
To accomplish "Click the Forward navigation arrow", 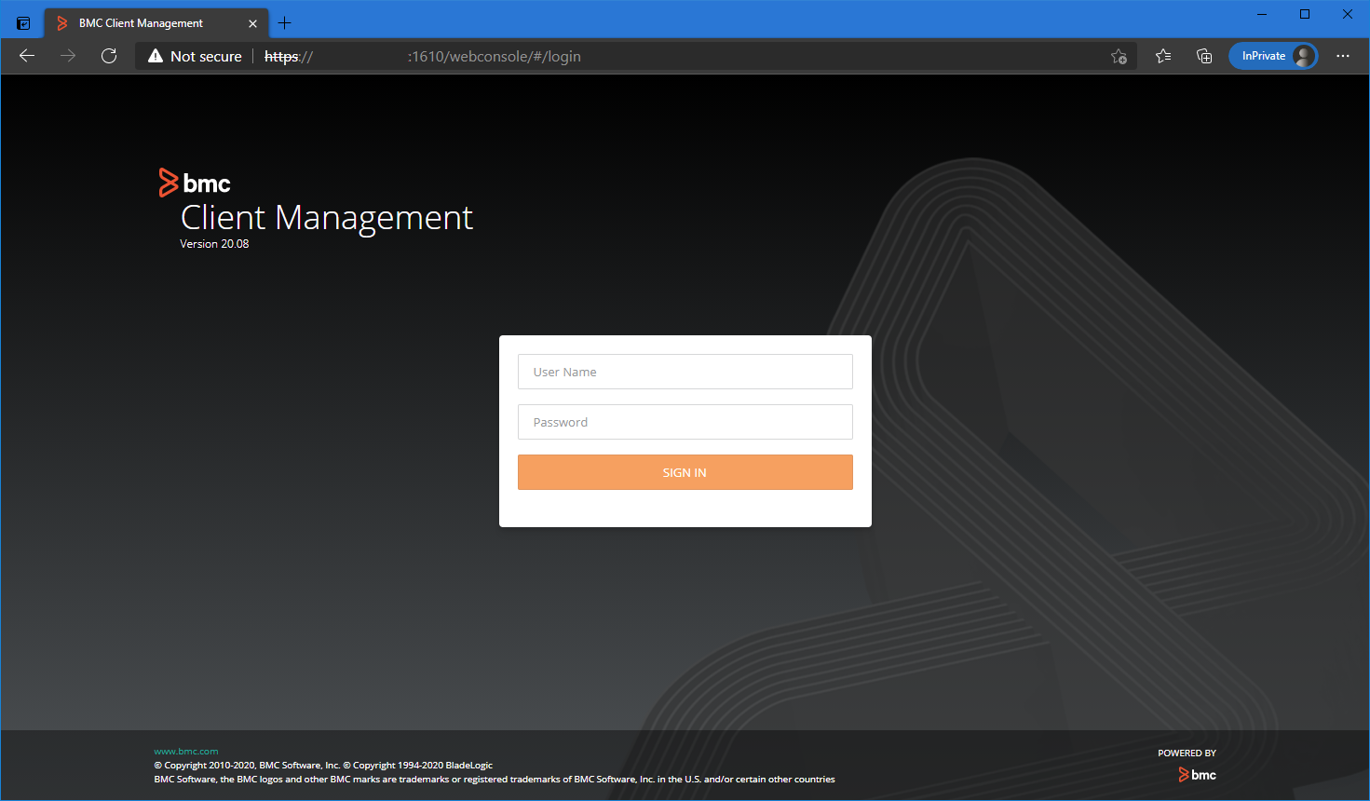I will coord(68,56).
